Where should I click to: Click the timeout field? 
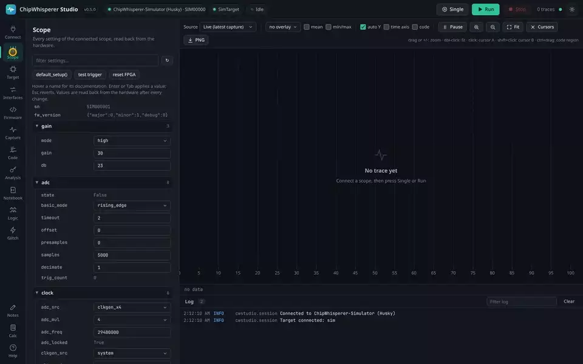(x=132, y=218)
